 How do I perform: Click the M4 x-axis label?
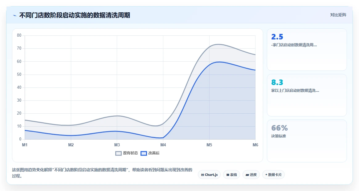163,145
